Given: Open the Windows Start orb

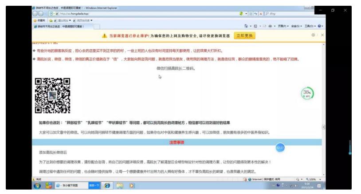Looking at the screenshot, I should [37, 186].
